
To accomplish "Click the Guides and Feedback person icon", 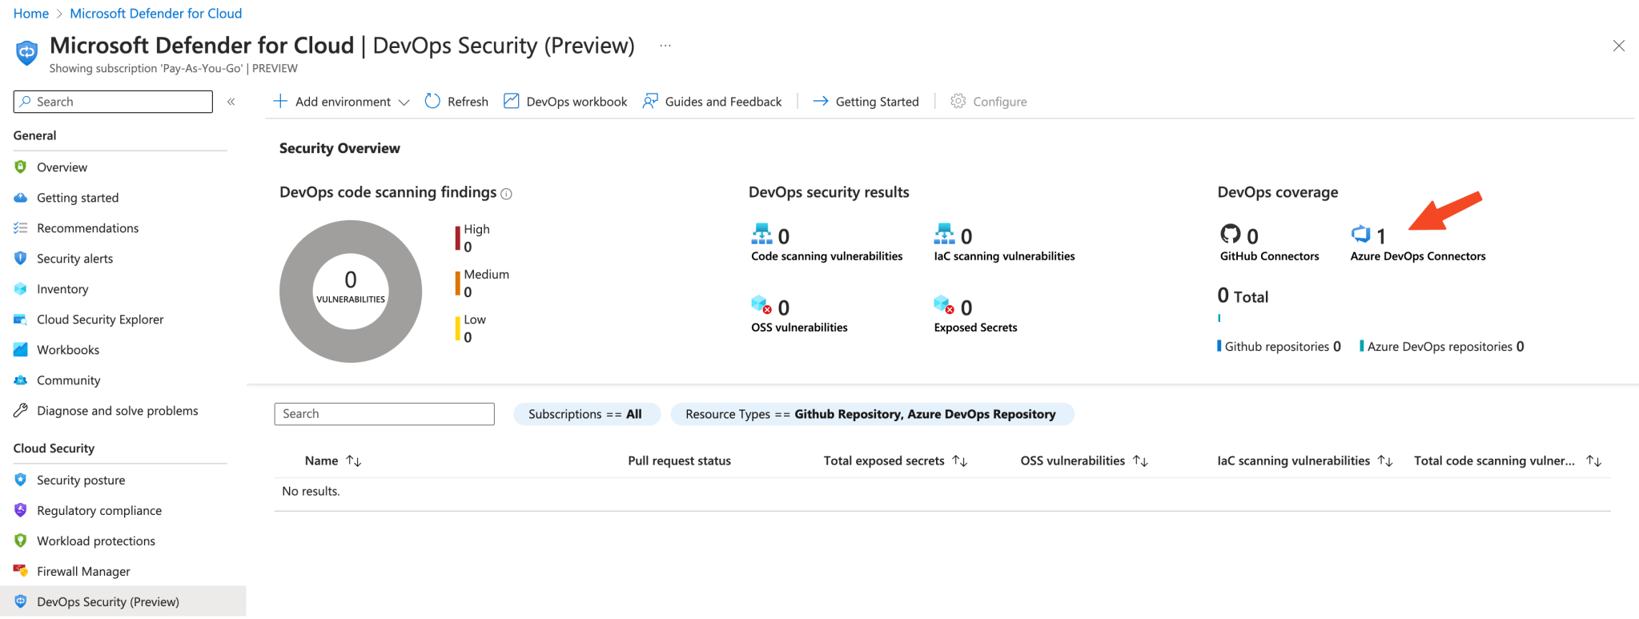I will point(650,101).
